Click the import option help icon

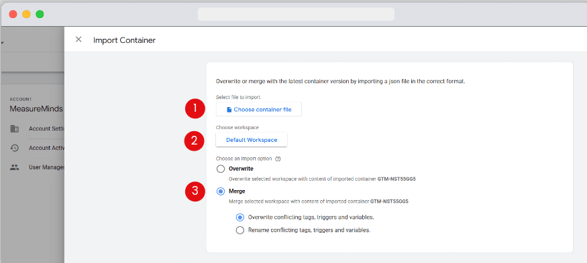[x=278, y=159]
